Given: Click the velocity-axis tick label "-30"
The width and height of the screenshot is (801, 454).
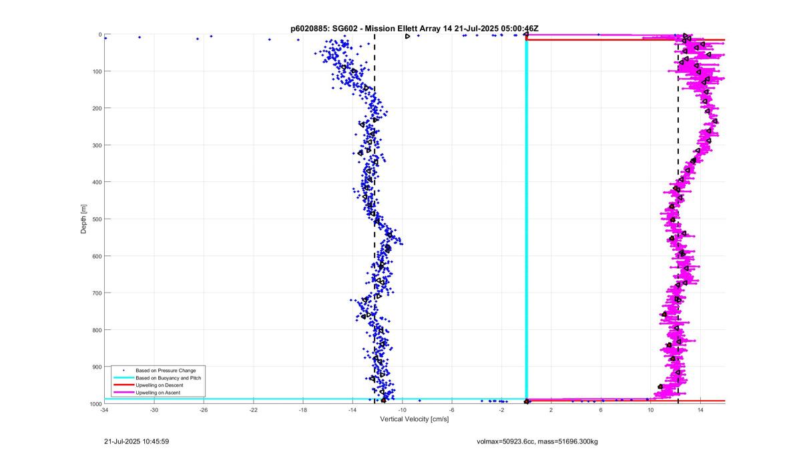Looking at the screenshot, I should coord(154,411).
